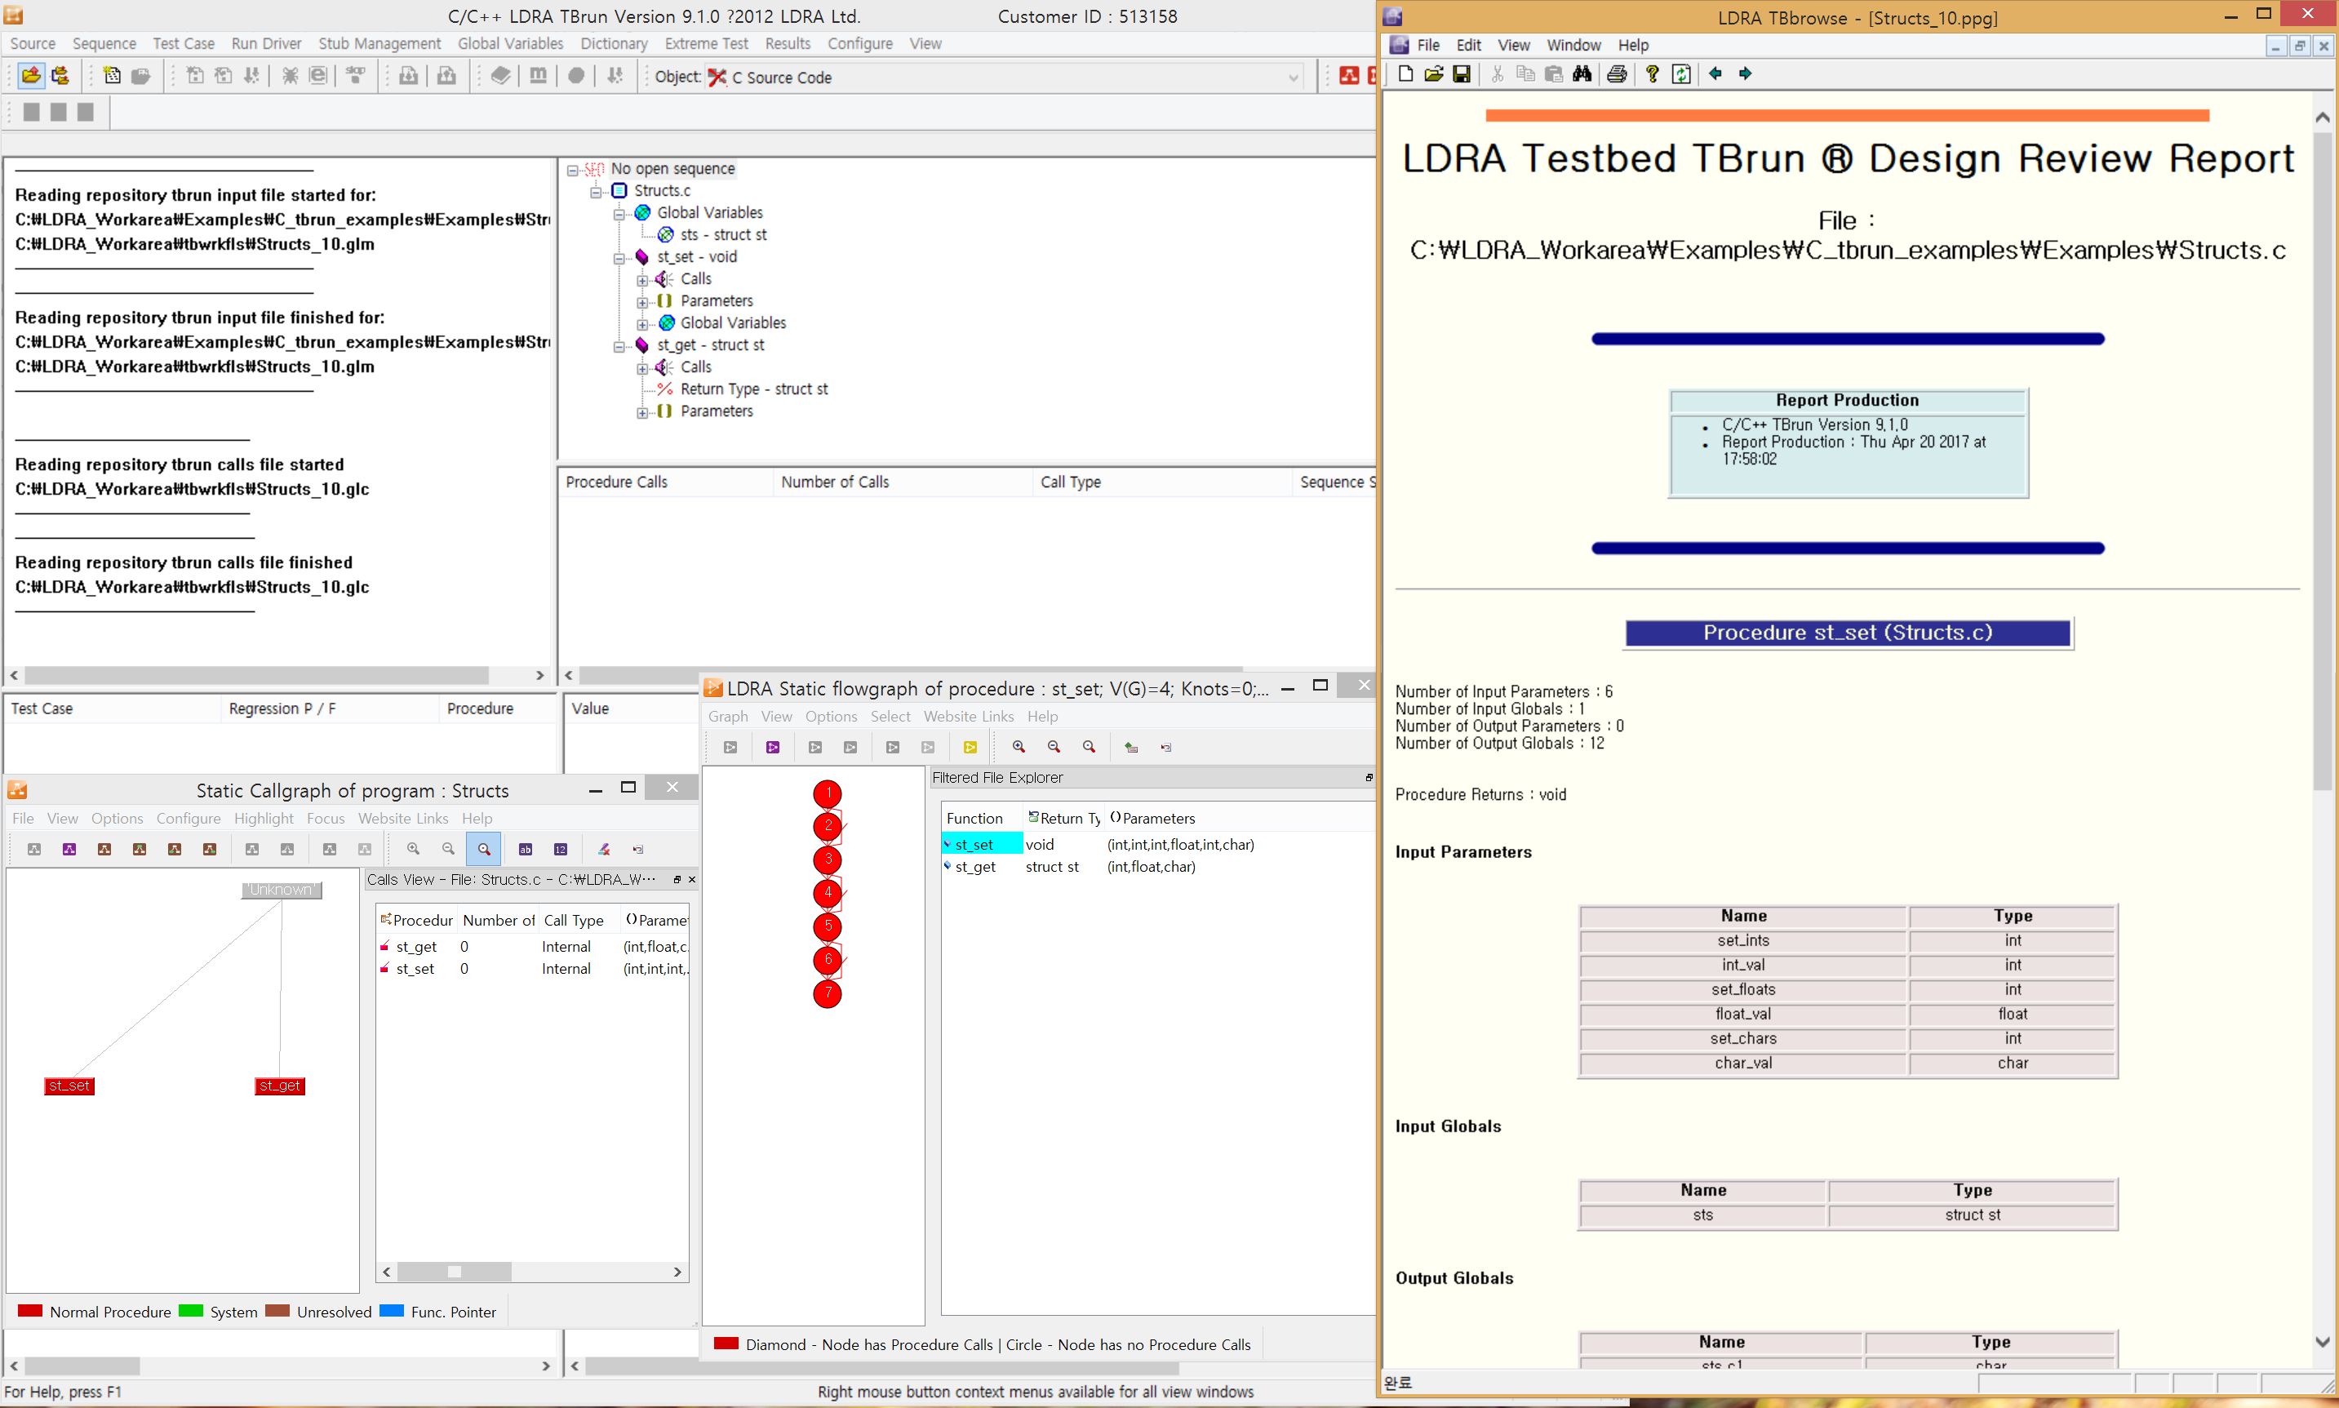The height and width of the screenshot is (1408, 2339).
Task: Click the green System legend swatch
Action: tap(191, 1311)
